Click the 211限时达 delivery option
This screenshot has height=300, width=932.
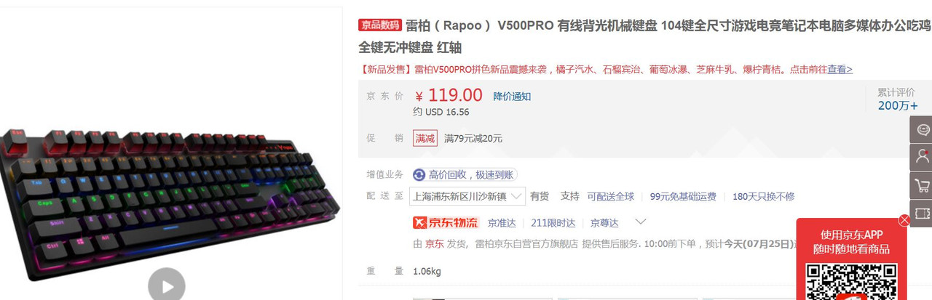pyautogui.click(x=553, y=223)
